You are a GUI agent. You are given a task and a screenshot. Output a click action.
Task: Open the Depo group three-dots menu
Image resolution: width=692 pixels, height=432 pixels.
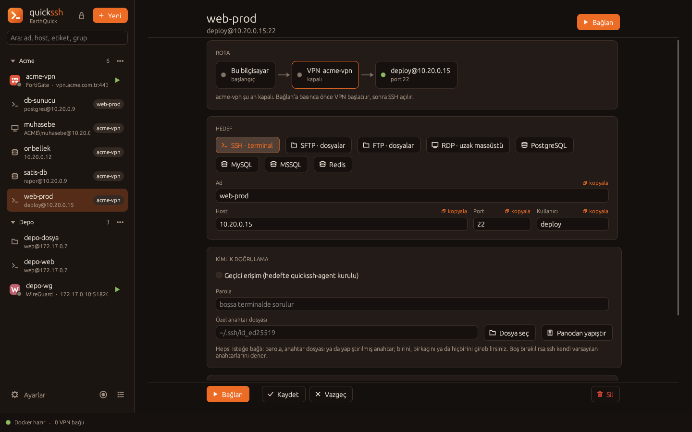tap(120, 222)
